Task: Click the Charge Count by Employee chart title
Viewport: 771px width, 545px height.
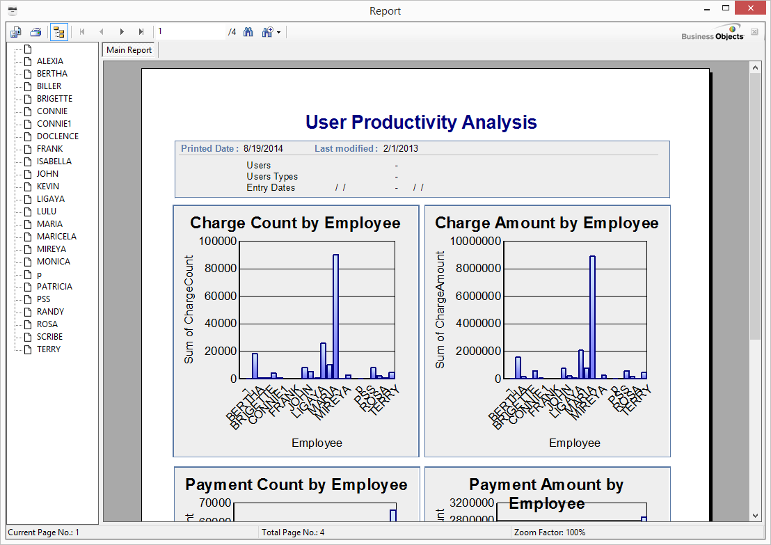Action: click(x=295, y=223)
